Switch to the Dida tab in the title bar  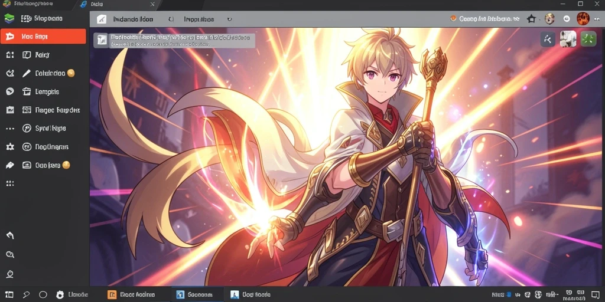coord(118,4)
